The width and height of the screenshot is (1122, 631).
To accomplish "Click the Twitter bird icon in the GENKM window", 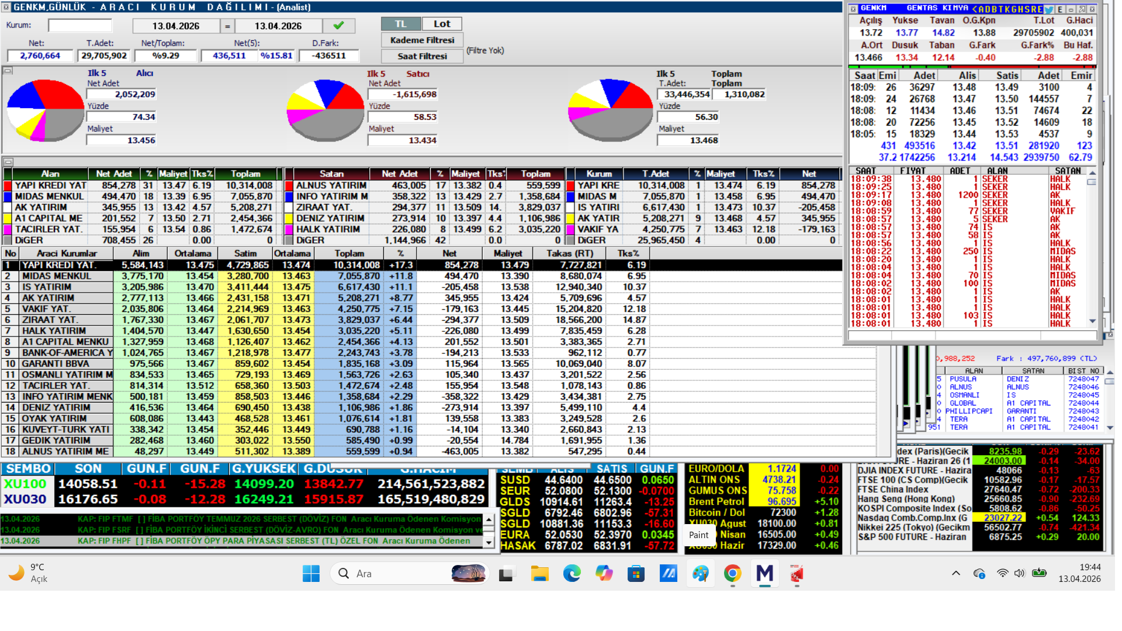I will [1049, 9].
